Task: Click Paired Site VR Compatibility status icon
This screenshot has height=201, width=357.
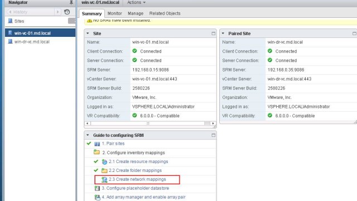Action: [x=270, y=116]
